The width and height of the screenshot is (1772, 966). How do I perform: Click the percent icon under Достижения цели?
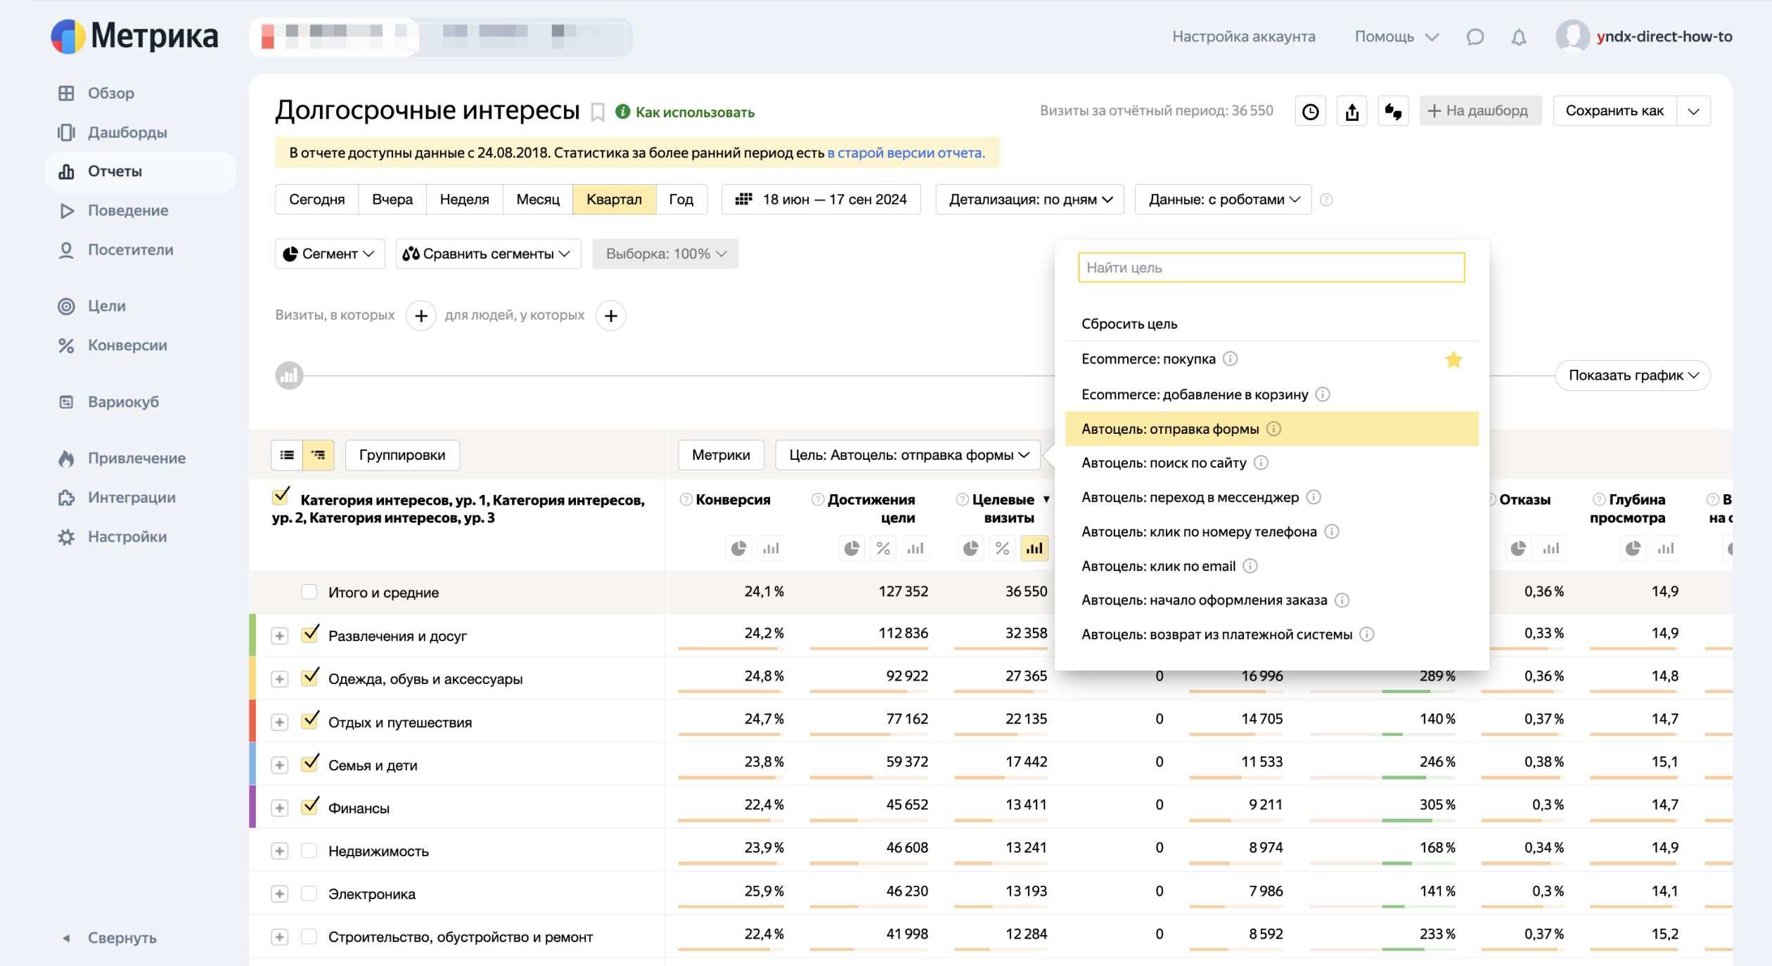tap(883, 548)
